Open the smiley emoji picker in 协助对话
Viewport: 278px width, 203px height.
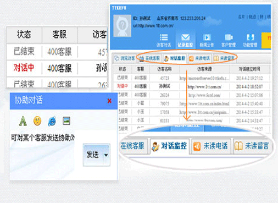(x=37, y=121)
